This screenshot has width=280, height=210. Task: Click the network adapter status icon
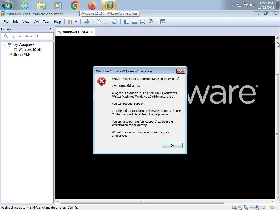click(246, 208)
